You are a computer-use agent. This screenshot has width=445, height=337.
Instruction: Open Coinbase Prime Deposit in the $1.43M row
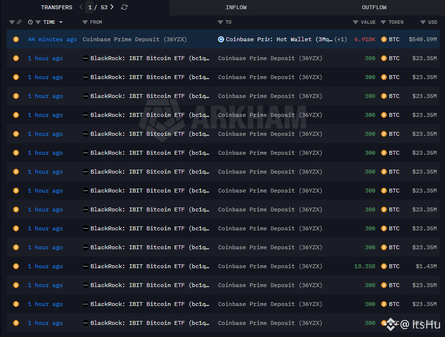click(270, 266)
